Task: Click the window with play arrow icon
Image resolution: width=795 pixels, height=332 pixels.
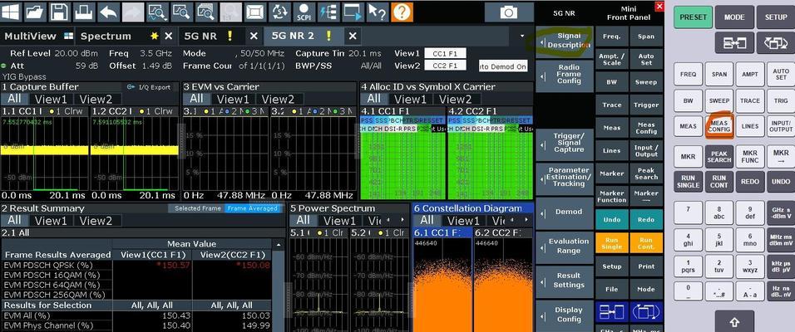Action: coord(353,12)
